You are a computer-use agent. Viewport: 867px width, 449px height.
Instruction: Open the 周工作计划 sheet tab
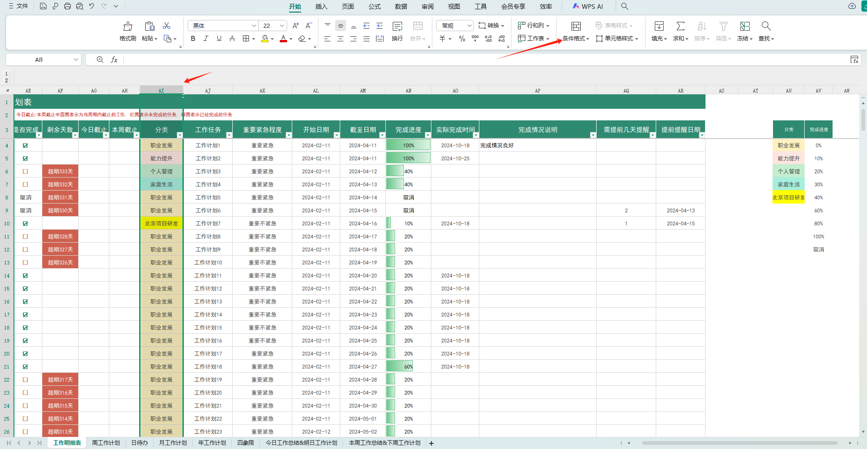click(106, 443)
